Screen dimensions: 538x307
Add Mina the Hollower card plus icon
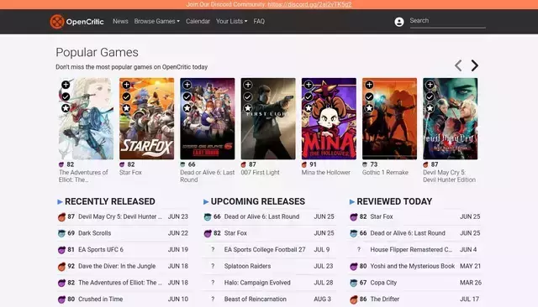click(x=309, y=85)
